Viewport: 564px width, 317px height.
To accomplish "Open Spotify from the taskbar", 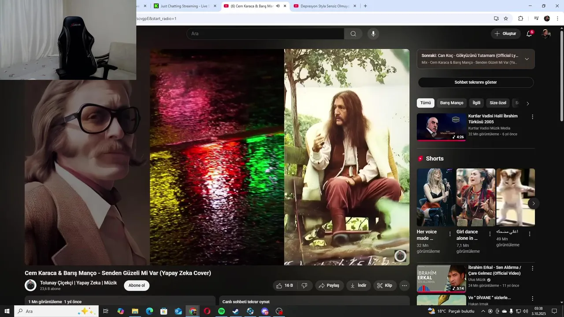I will point(222,311).
